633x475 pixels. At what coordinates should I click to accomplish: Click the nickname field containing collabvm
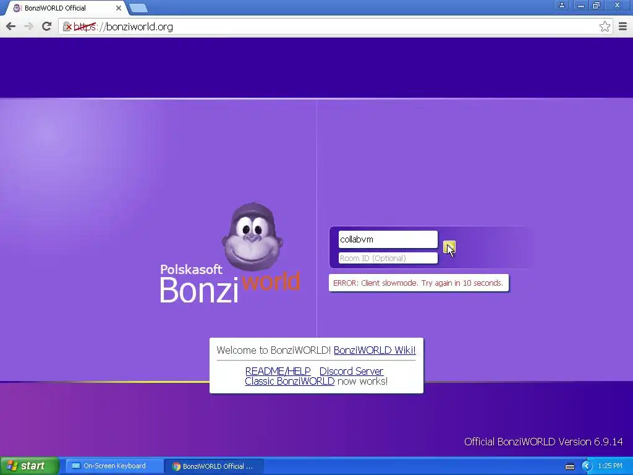(388, 239)
